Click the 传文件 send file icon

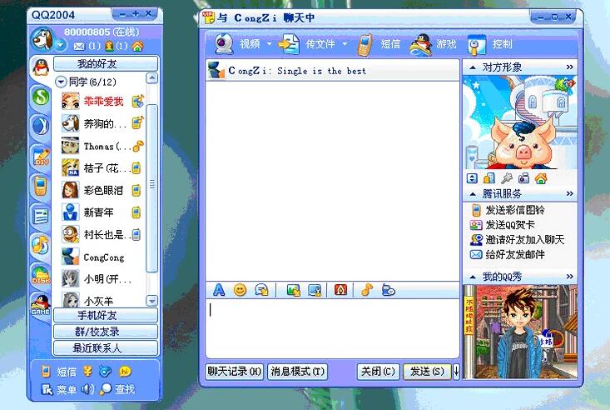[x=288, y=44]
